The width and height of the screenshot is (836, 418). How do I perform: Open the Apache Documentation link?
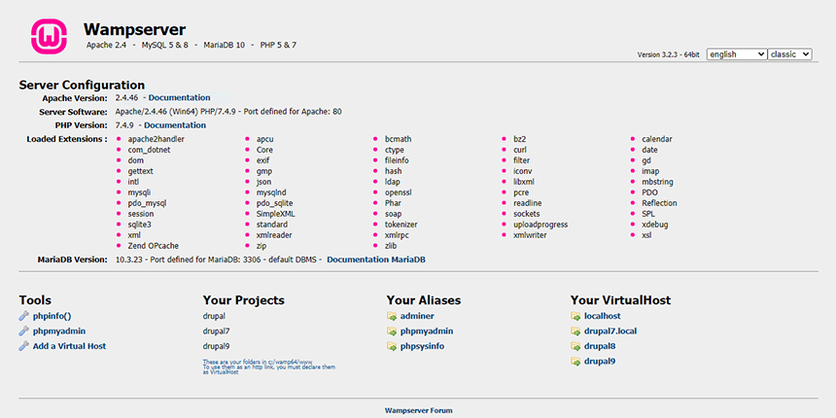179,98
